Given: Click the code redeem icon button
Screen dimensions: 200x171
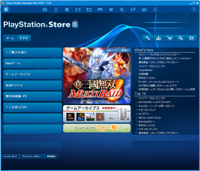Looking at the screenshot, I should [147, 38].
